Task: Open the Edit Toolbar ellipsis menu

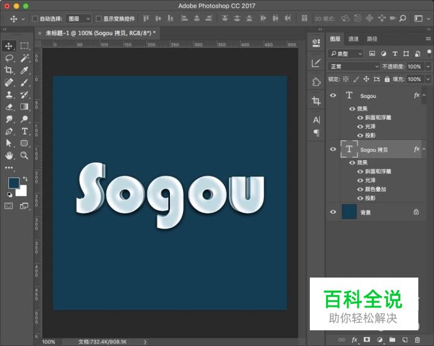Action: 9,168
